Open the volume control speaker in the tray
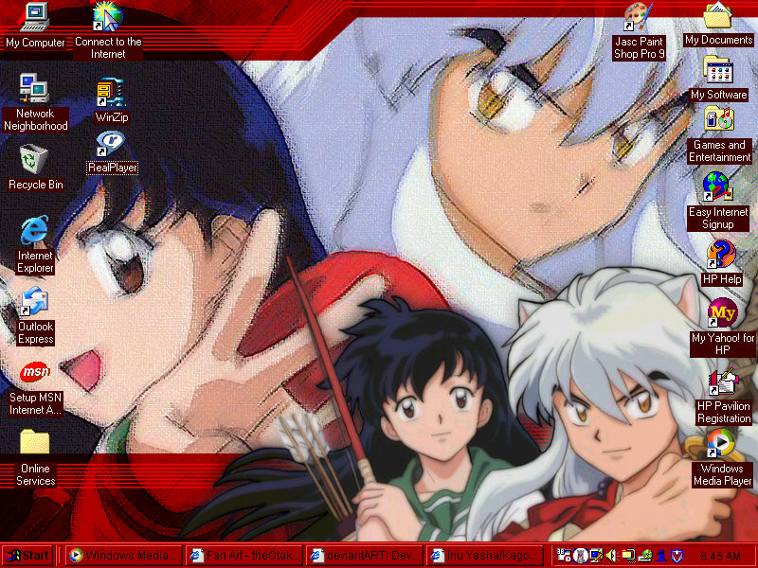Viewport: 758px width, 568px height. point(608,554)
